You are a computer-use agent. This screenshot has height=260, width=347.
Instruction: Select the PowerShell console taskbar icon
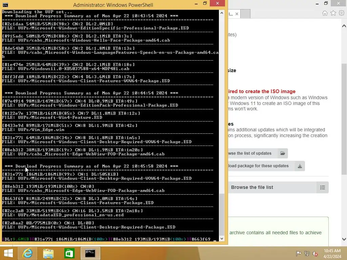90,253
